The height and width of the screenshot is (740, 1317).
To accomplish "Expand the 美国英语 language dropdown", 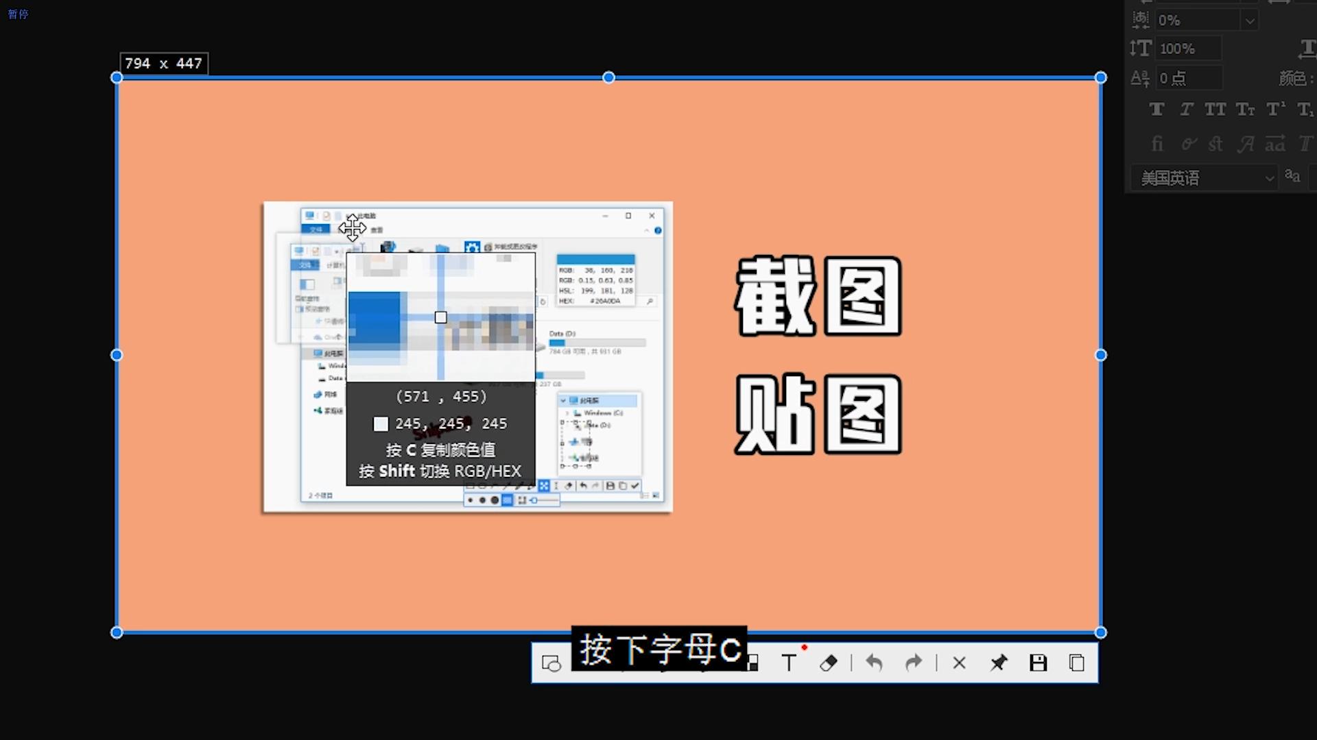I will [x=1204, y=177].
